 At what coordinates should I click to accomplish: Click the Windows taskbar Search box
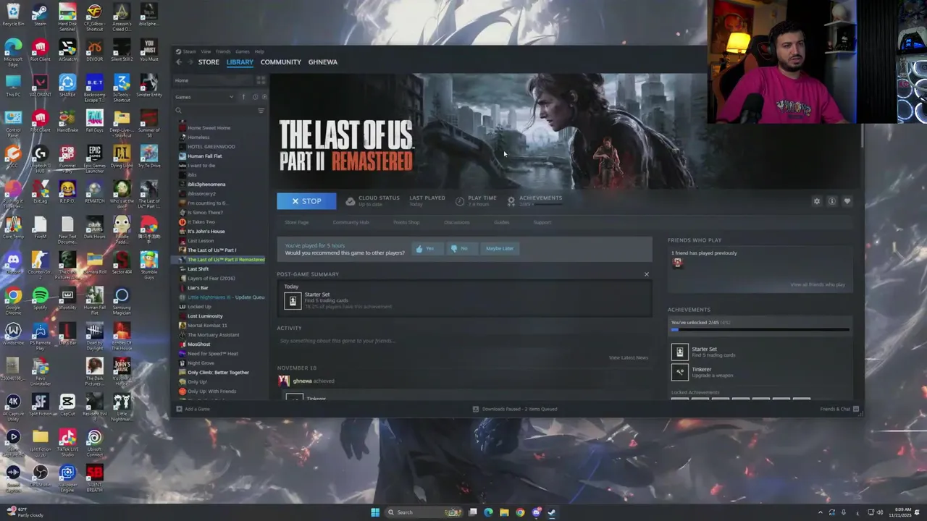(424, 512)
